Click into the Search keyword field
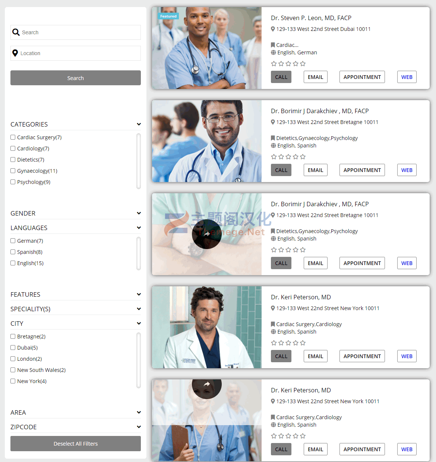436x462 pixels. 76,32
